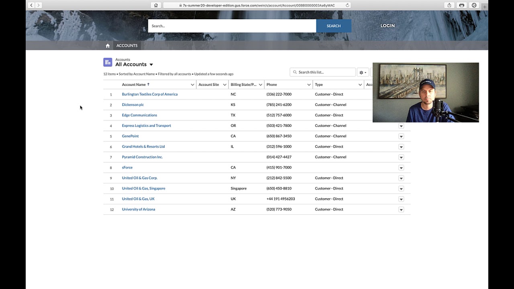Click the Accounts object icon
The image size is (514, 289).
tap(108, 62)
